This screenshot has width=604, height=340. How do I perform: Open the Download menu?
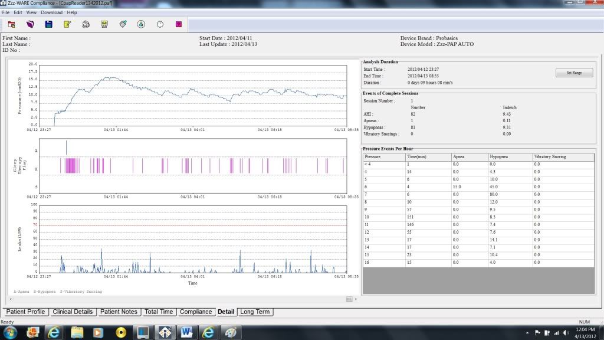point(52,12)
